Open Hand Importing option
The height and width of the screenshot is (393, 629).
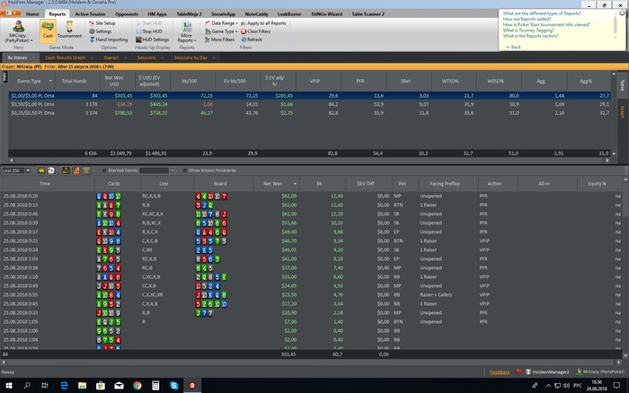click(109, 39)
